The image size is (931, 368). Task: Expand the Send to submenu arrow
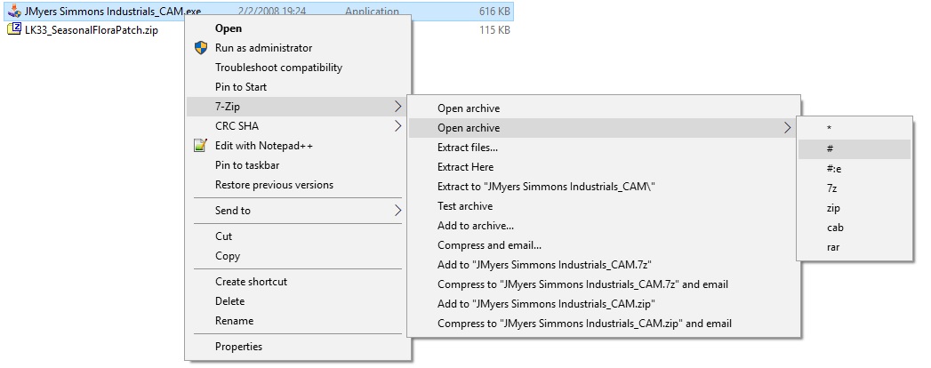pyautogui.click(x=397, y=210)
